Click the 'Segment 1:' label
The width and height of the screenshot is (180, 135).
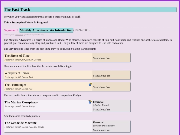coord(11,30)
